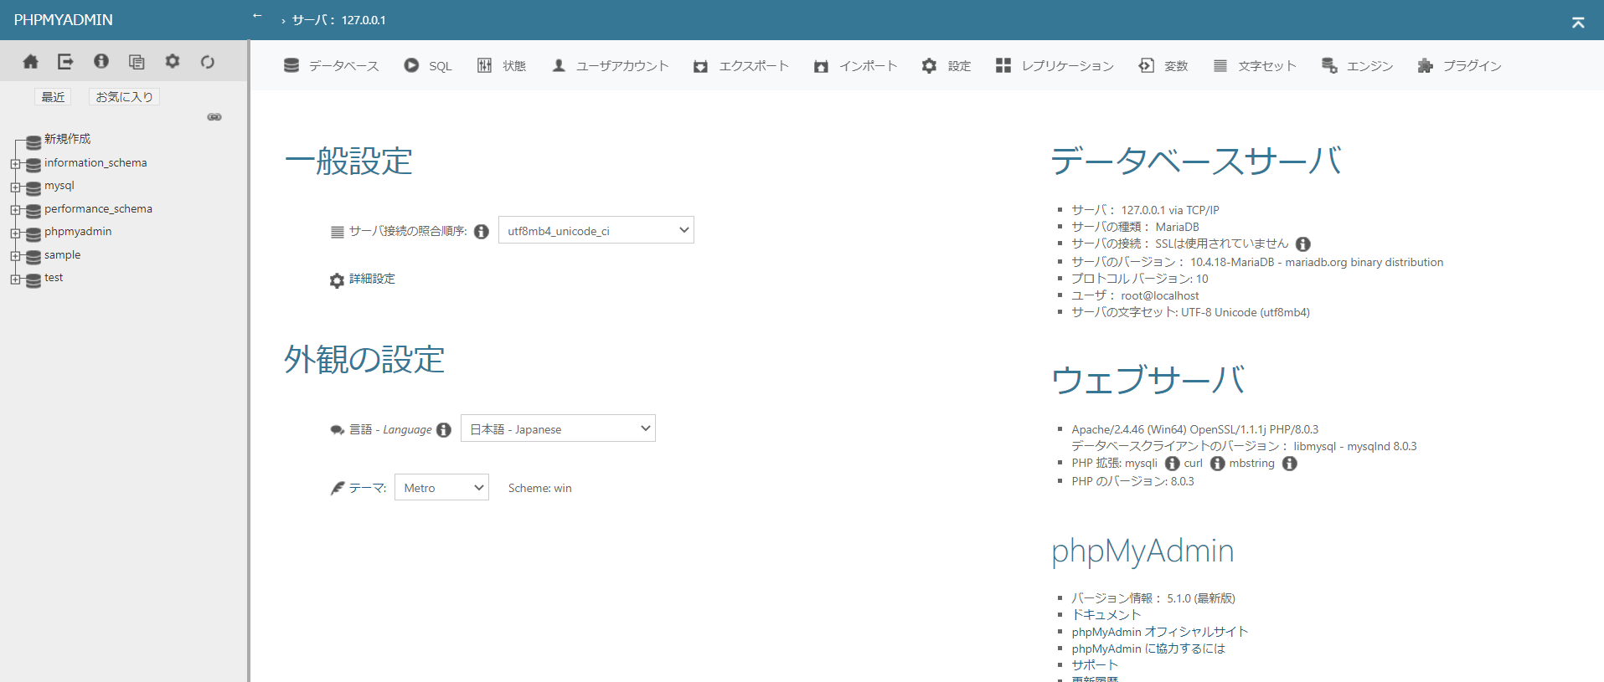The width and height of the screenshot is (1604, 682).
Task: Toggle the link-with-main-panel chain icon
Action: 214,117
